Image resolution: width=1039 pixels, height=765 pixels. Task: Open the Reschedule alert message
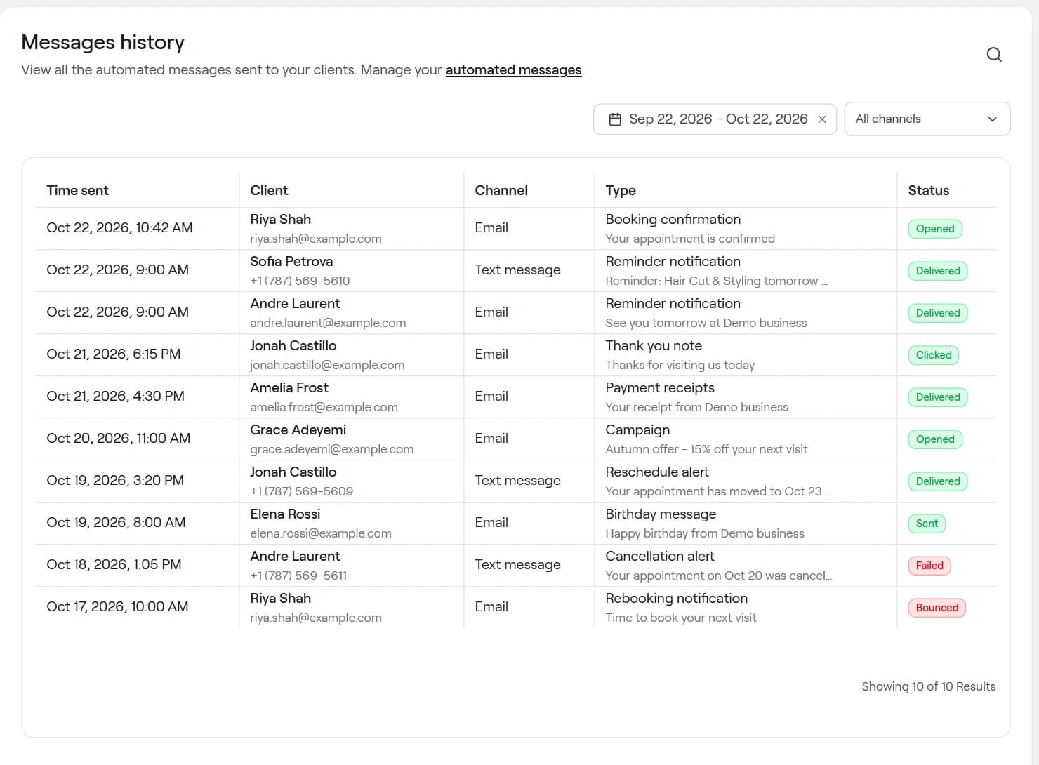pos(657,472)
